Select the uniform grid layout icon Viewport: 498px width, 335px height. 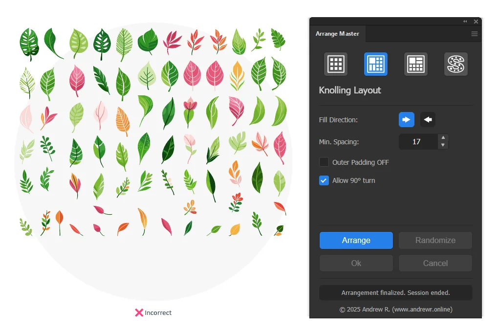(x=336, y=64)
